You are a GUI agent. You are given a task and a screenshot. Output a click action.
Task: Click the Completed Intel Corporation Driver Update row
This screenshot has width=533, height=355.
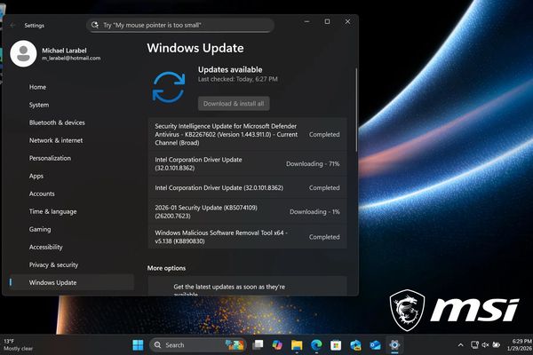click(x=248, y=187)
